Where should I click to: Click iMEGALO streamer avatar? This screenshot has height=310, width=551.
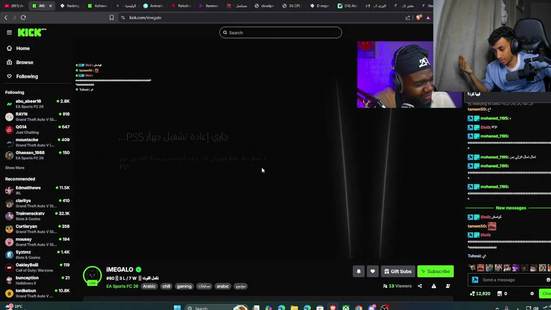[x=92, y=276]
